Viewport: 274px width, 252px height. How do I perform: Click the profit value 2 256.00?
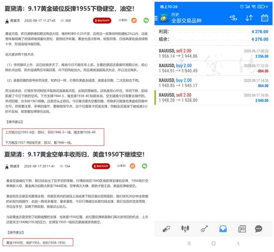[x=262, y=56]
